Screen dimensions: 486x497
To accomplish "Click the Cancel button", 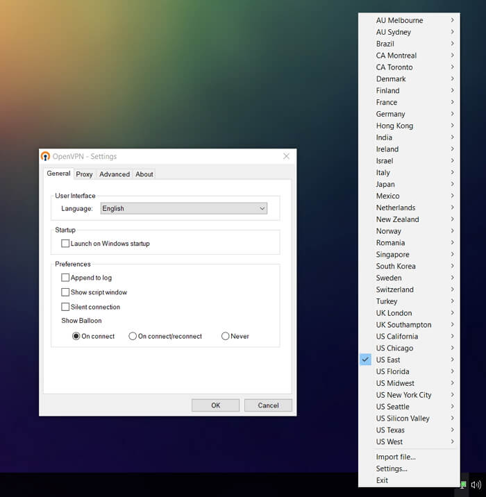I will click(268, 405).
